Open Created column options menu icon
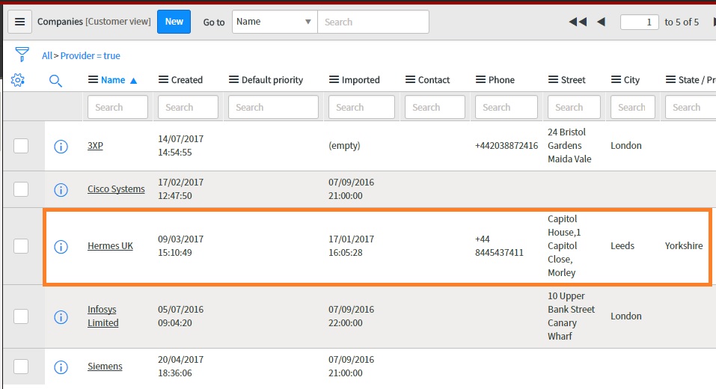This screenshot has width=716, height=389. [x=163, y=80]
